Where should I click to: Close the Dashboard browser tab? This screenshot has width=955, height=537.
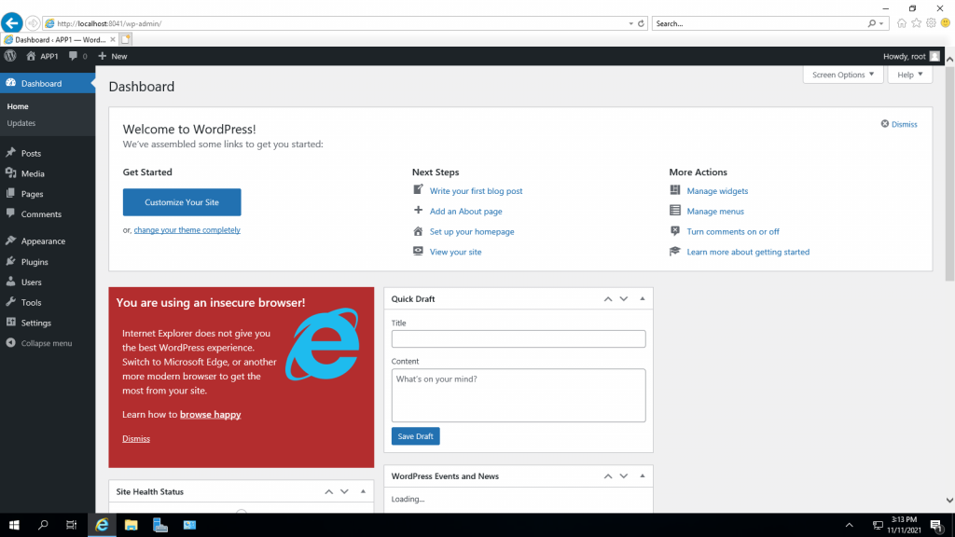click(x=113, y=39)
